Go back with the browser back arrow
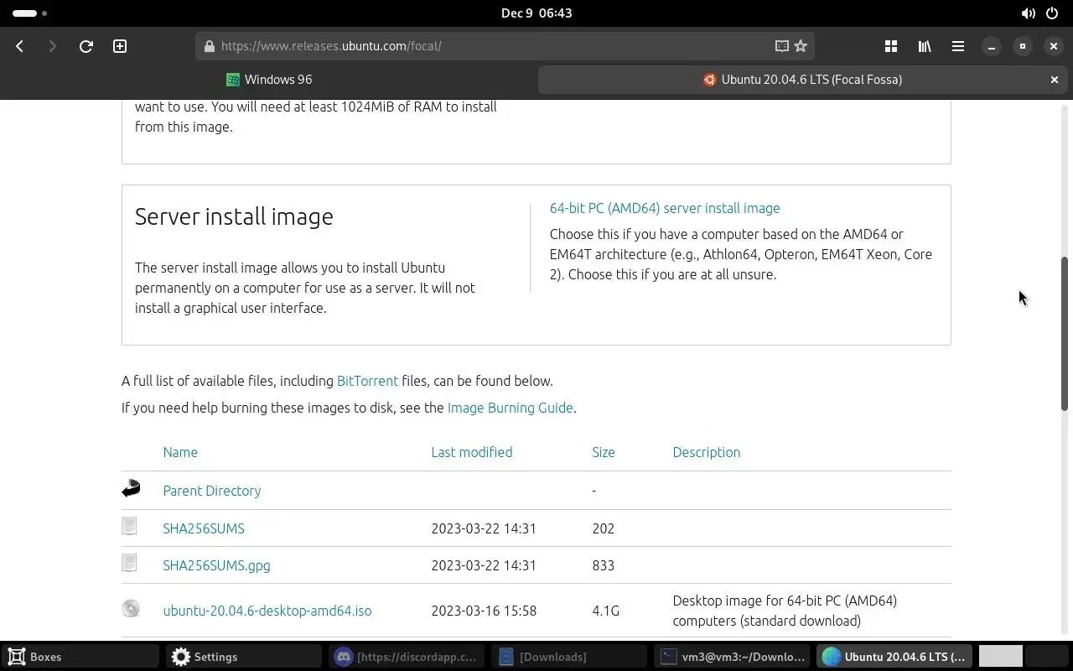1073x671 pixels. [x=19, y=46]
